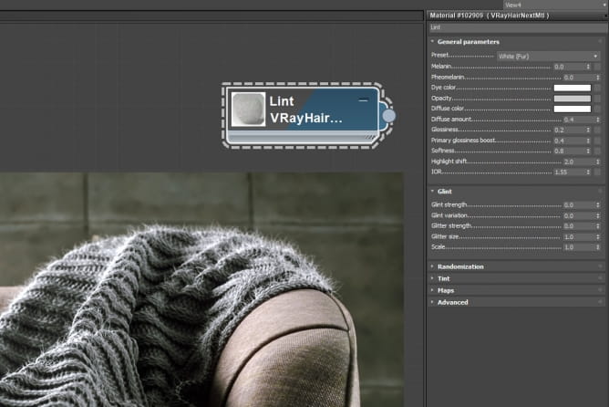Click the Diffuse color map slot button
This screenshot has width=609, height=407.
click(x=597, y=109)
